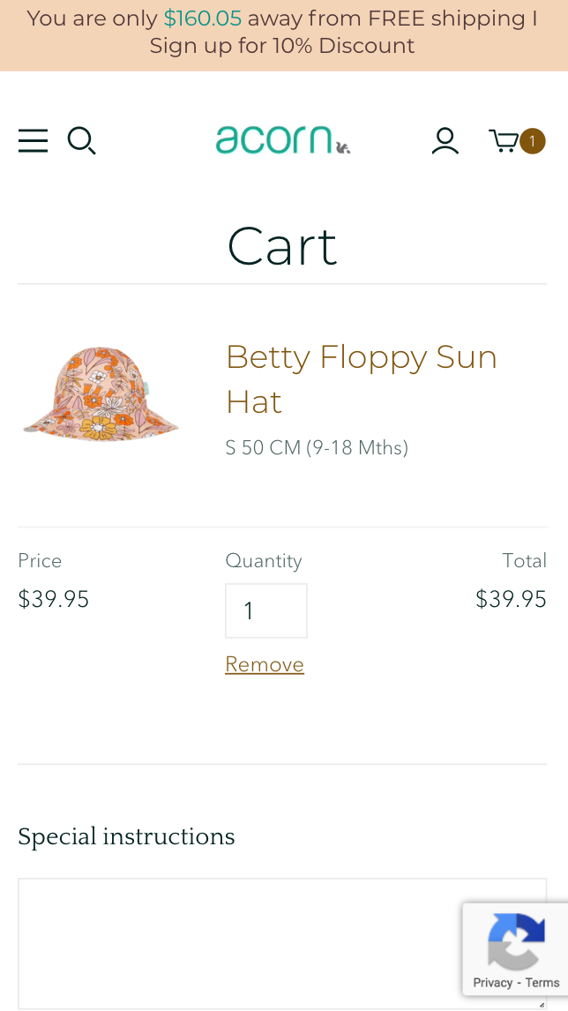Remove the hat from the cart
Image resolution: width=568 pixels, height=1011 pixels.
click(265, 664)
